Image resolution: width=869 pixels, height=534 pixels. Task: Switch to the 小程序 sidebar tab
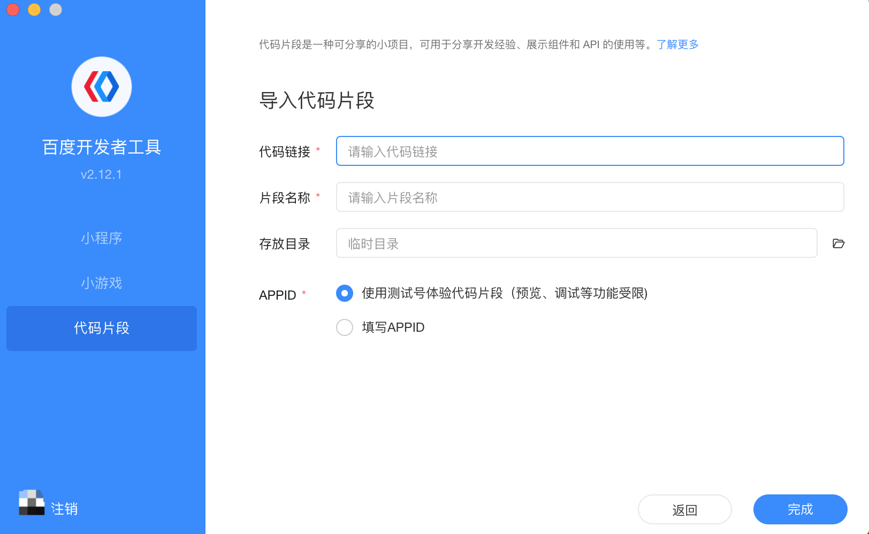click(x=102, y=238)
